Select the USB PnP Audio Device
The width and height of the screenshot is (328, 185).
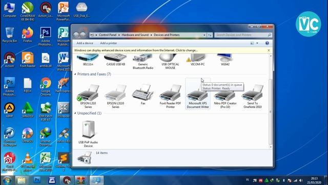[x=88, y=134]
